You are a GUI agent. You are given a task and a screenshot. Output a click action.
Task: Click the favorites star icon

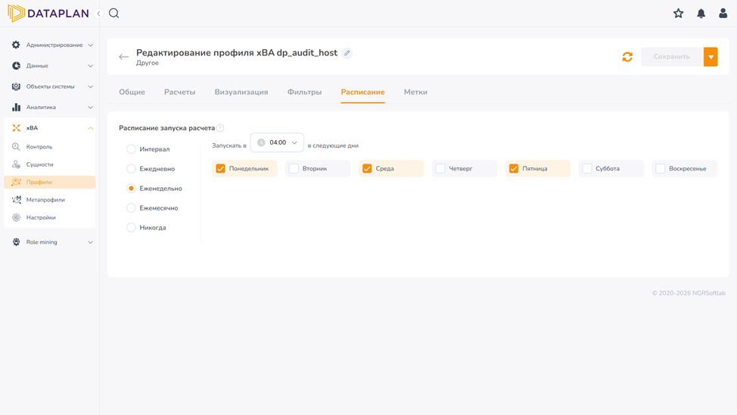(678, 13)
